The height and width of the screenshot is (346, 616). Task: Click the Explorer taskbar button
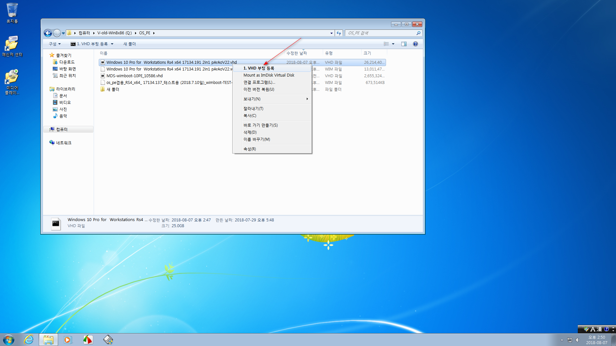pos(48,340)
